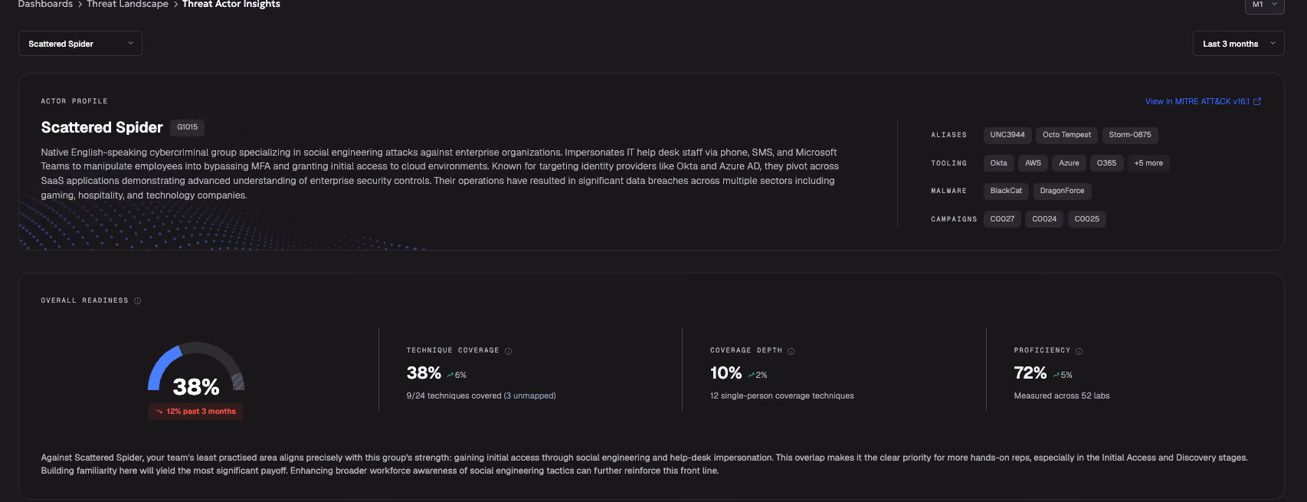Image resolution: width=1307 pixels, height=502 pixels.
Task: Go to Threat Landscape breadcrumb
Action: click(127, 5)
